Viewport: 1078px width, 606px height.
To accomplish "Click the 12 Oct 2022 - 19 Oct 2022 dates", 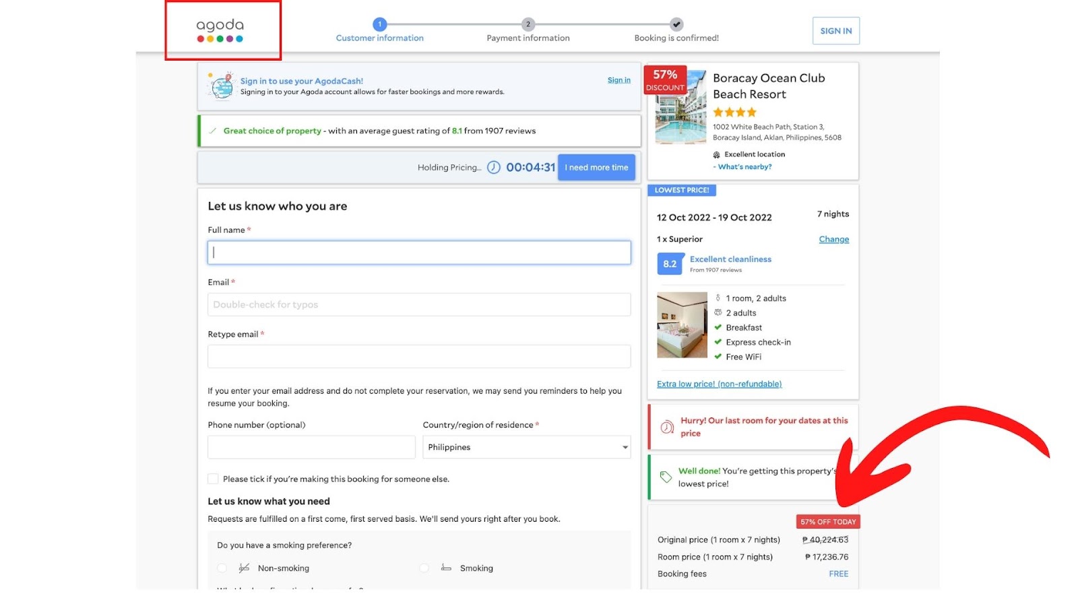I will (714, 217).
